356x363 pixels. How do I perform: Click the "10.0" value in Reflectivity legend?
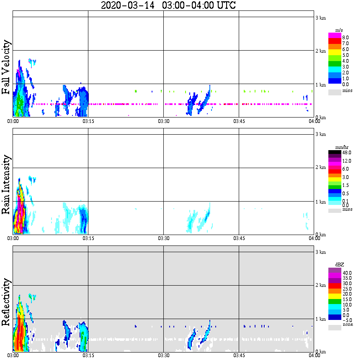(347, 304)
